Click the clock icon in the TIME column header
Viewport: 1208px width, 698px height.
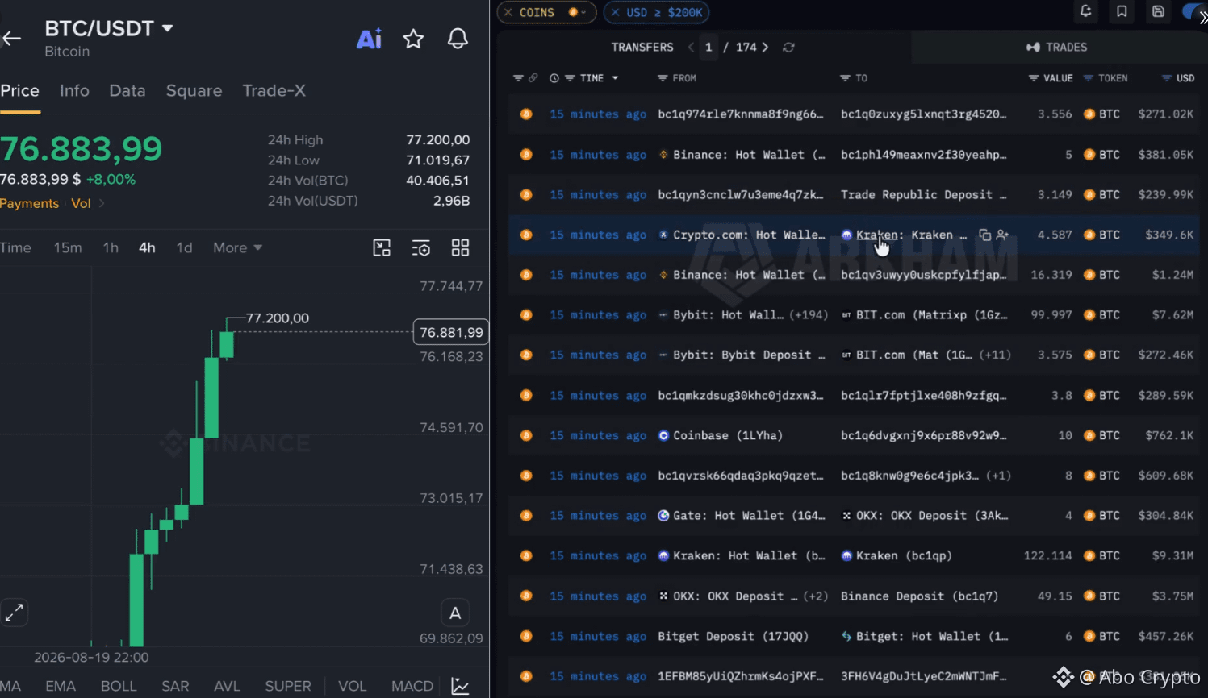point(554,78)
